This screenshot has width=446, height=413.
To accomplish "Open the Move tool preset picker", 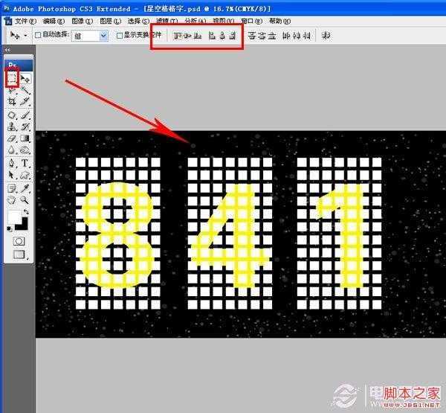I will pos(18,35).
